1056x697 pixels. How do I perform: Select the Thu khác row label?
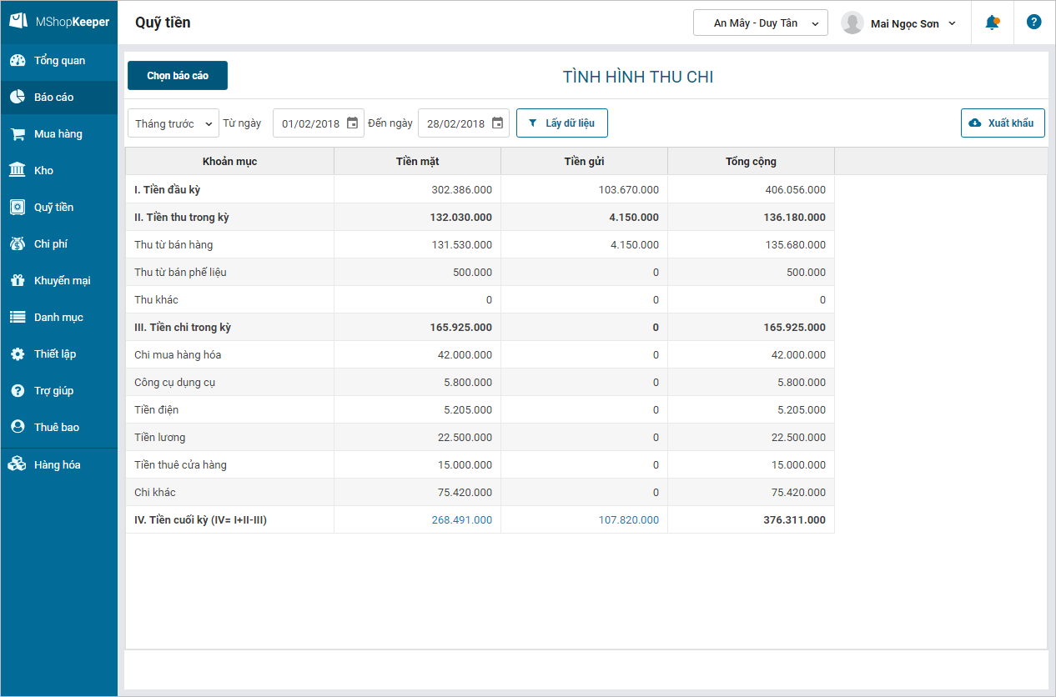(x=156, y=300)
